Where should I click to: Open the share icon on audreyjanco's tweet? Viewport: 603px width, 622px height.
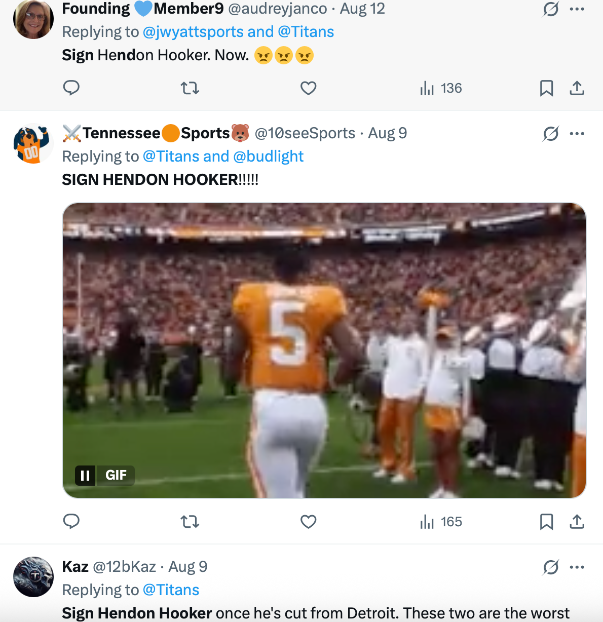coord(577,88)
